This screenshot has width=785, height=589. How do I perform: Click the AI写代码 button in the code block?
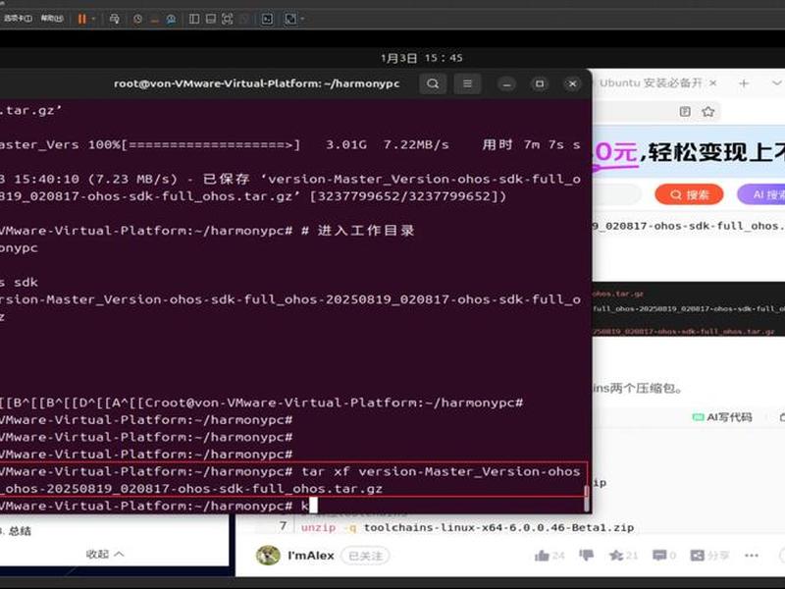[722, 416]
